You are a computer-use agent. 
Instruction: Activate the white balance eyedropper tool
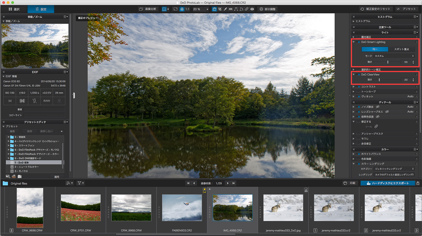pyautogui.click(x=225, y=9)
